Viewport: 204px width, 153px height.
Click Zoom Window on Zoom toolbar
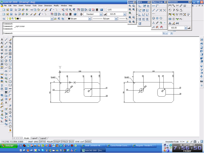130,6
